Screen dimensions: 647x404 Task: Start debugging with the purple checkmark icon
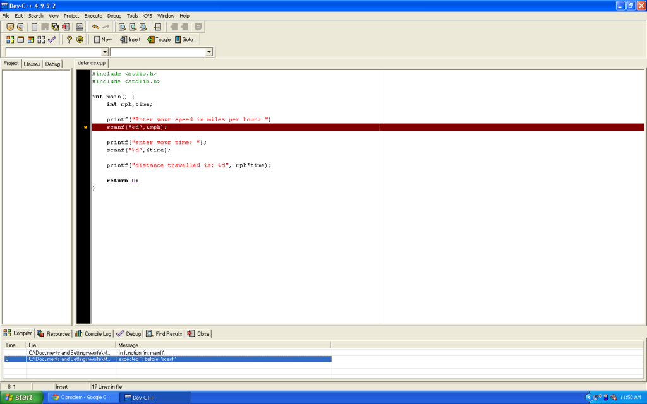52,39
